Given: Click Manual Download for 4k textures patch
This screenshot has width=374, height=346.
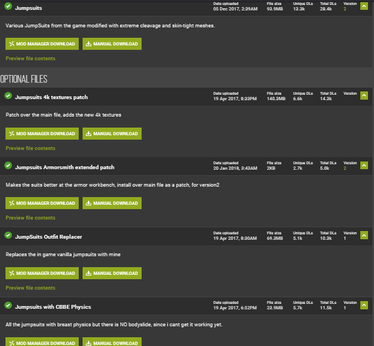Looking at the screenshot, I should click(112, 134).
